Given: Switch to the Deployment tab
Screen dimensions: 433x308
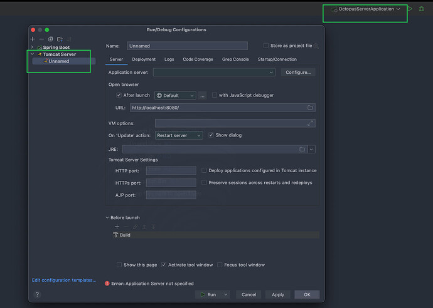Looking at the screenshot, I should click(x=144, y=59).
